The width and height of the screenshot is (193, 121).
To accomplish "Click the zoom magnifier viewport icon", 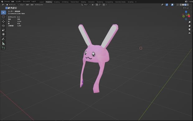I will (x=190, y=22).
